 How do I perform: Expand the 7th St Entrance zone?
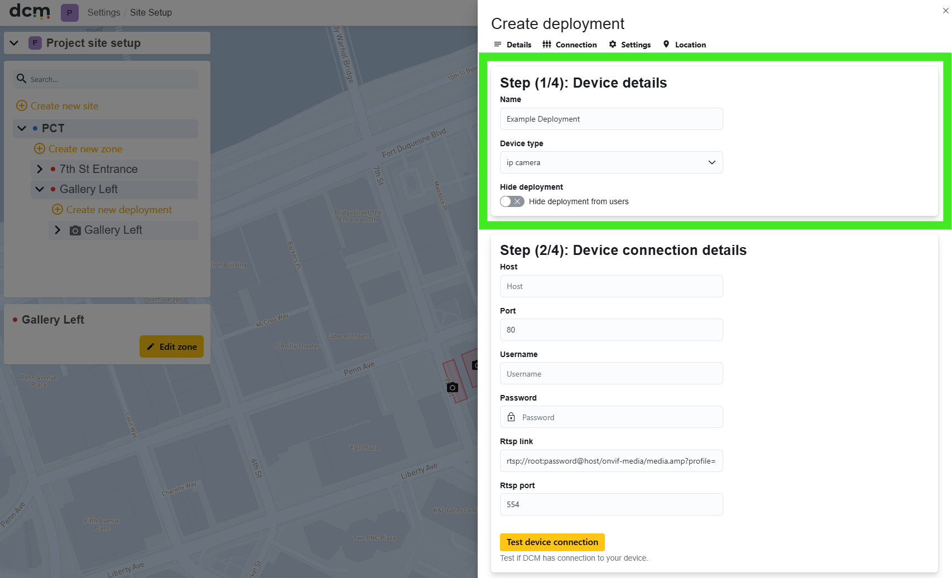40,169
